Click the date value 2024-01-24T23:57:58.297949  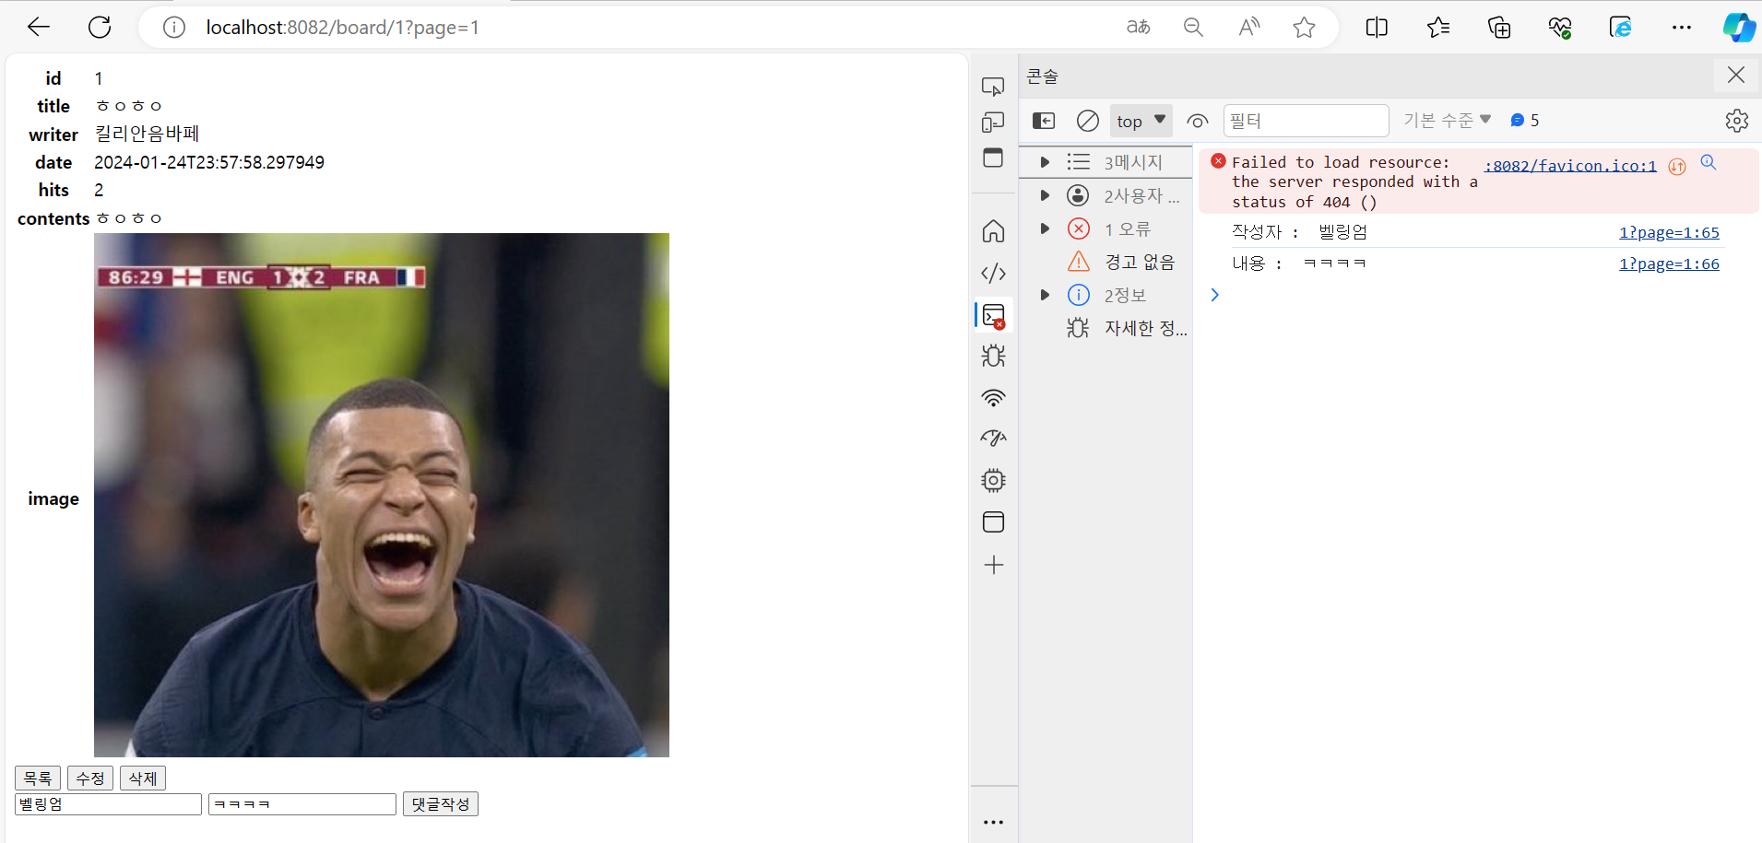point(209,162)
